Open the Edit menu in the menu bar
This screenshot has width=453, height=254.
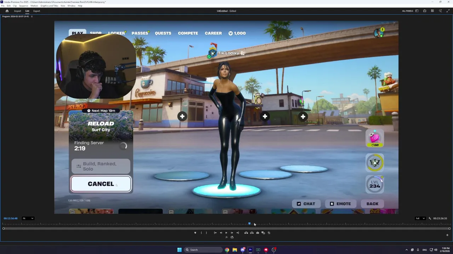click(x=8, y=6)
